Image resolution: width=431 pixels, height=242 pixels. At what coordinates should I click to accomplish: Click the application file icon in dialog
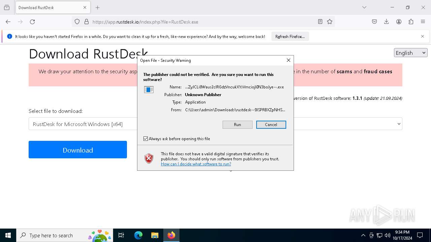tap(149, 89)
